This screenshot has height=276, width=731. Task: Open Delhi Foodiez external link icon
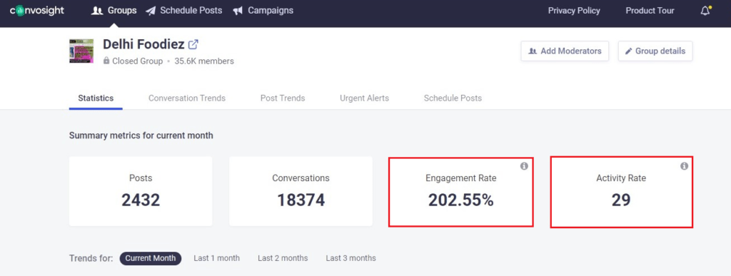point(193,44)
